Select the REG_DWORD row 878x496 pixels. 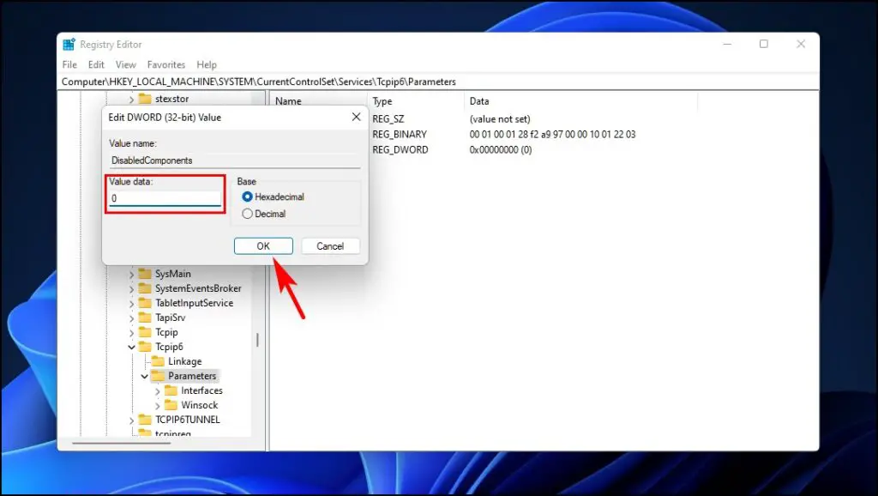pos(400,149)
